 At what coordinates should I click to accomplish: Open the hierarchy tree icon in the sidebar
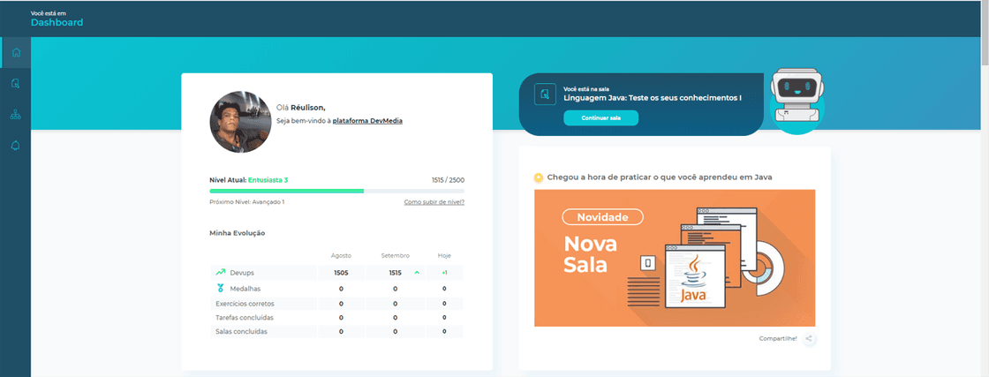click(16, 115)
